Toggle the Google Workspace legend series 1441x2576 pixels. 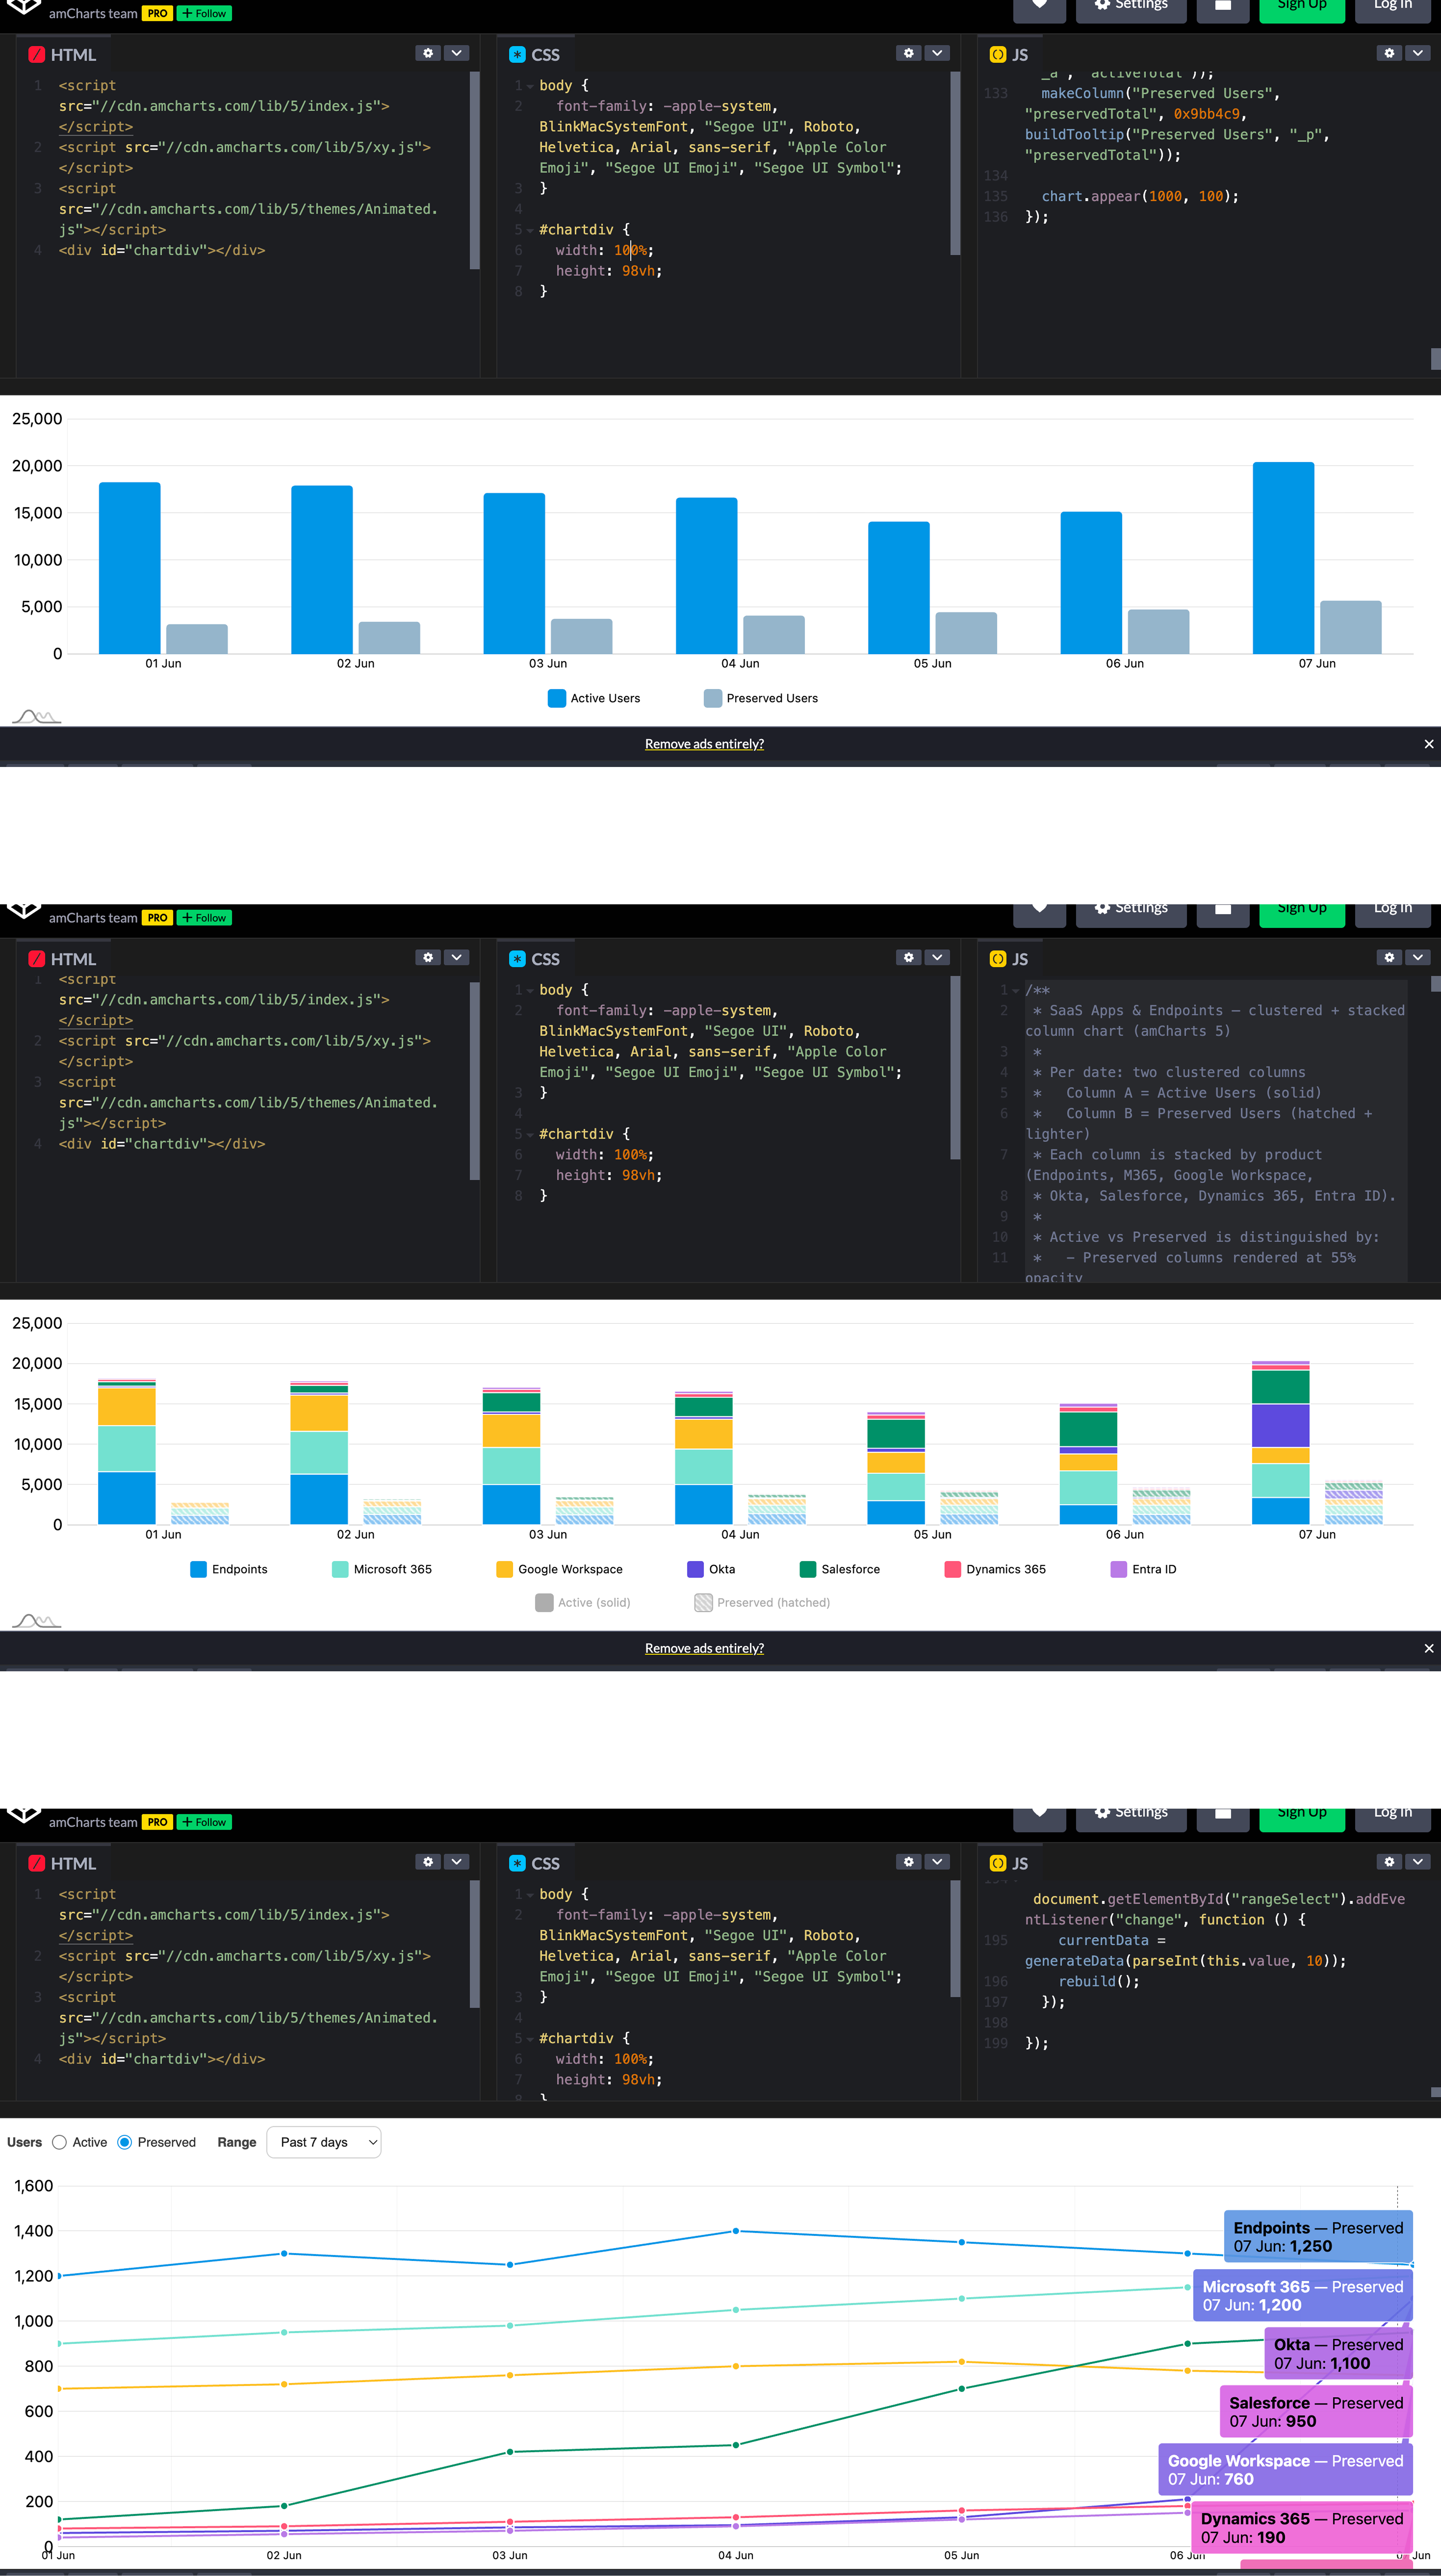point(559,1569)
